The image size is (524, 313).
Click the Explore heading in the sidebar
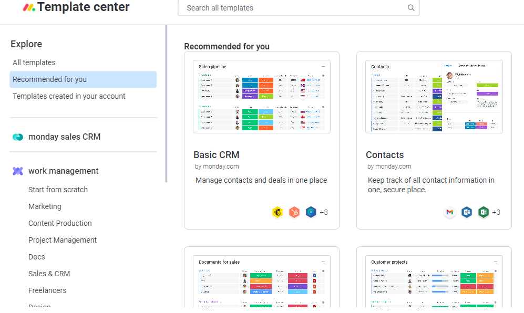26,44
